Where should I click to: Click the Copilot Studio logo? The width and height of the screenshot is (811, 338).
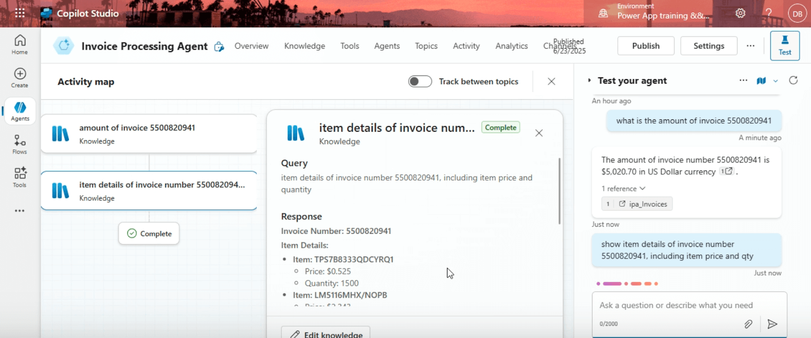47,13
